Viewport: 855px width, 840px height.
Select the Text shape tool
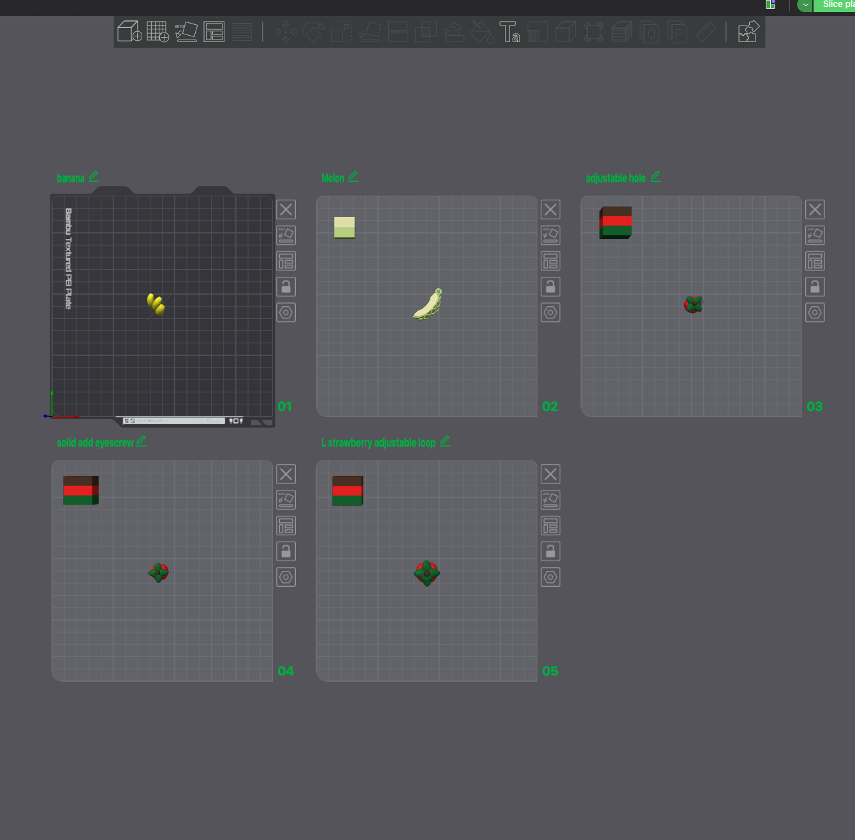point(509,31)
